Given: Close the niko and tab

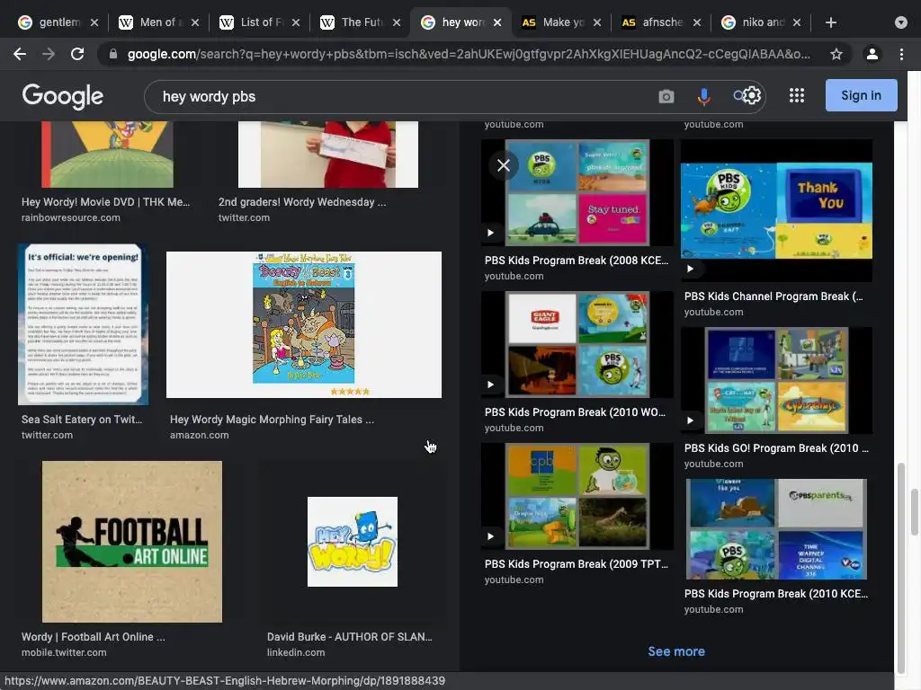Looking at the screenshot, I should [x=797, y=22].
